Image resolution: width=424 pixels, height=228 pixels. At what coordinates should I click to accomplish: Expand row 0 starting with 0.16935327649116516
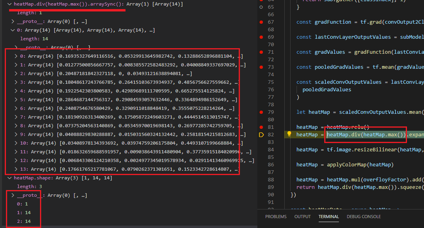point(16,56)
